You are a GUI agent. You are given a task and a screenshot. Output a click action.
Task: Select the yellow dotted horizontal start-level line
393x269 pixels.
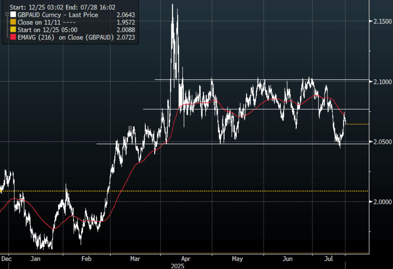(184, 191)
